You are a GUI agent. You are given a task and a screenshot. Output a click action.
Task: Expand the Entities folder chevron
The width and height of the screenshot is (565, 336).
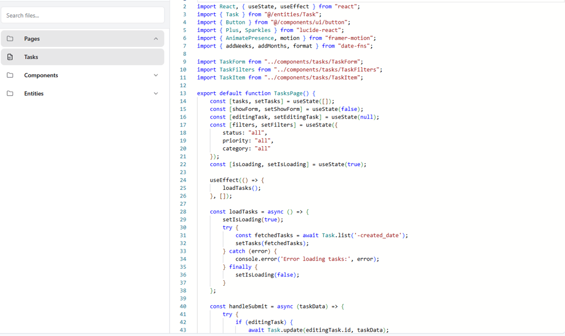coord(156,94)
